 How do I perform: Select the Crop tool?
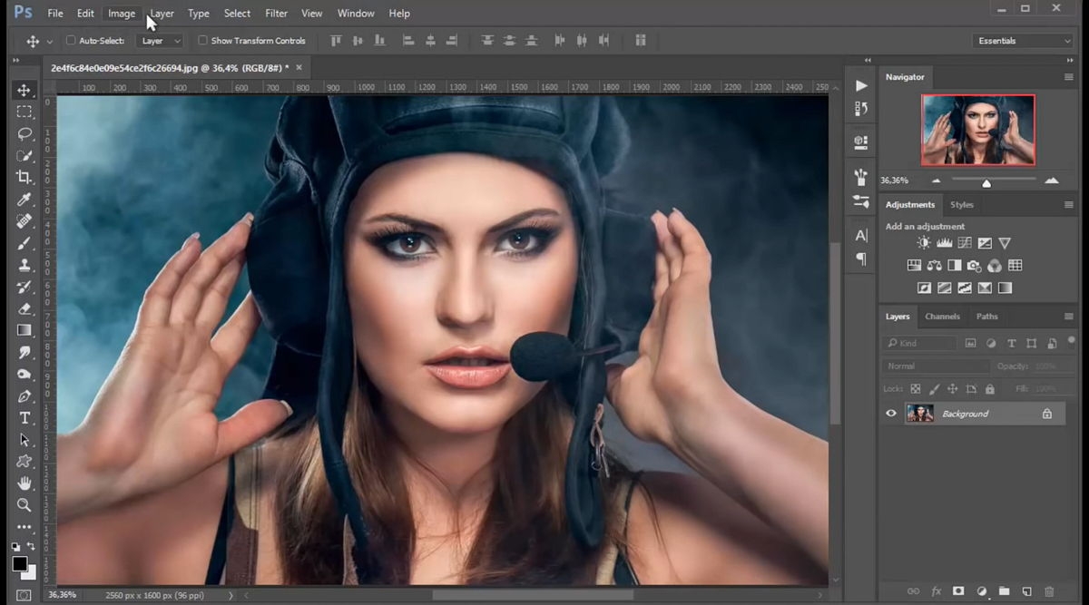click(x=25, y=177)
